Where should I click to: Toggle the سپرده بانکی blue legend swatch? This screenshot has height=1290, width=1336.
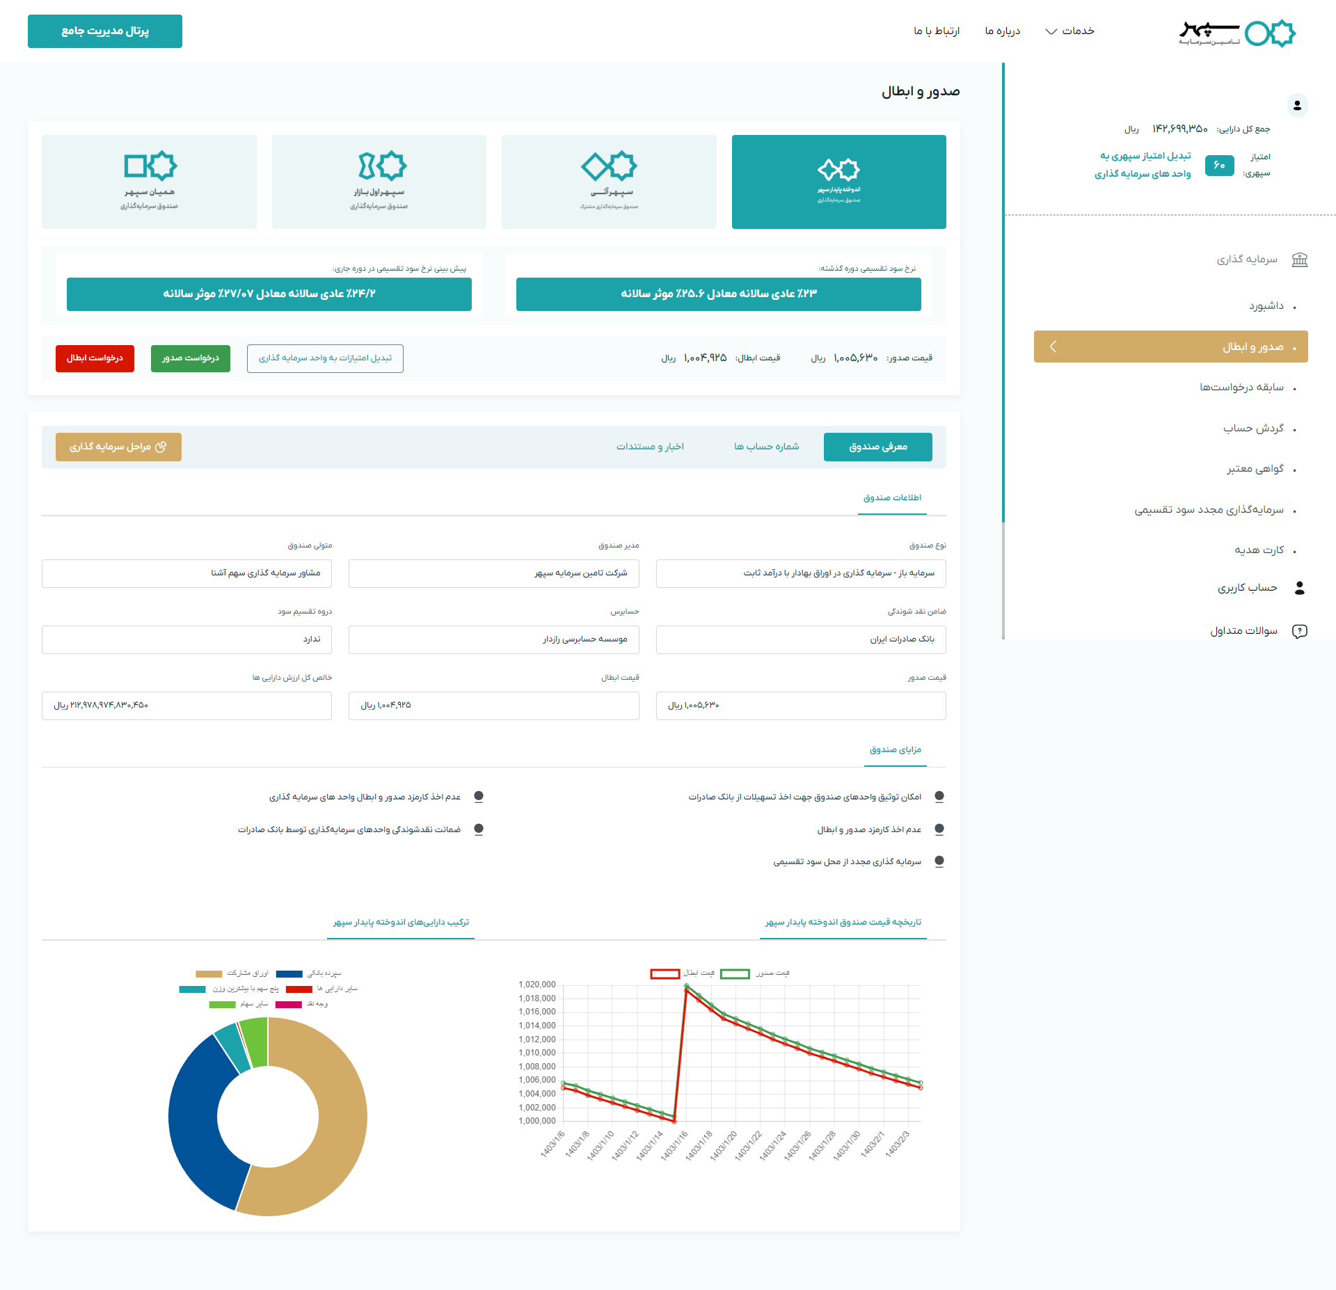(289, 974)
